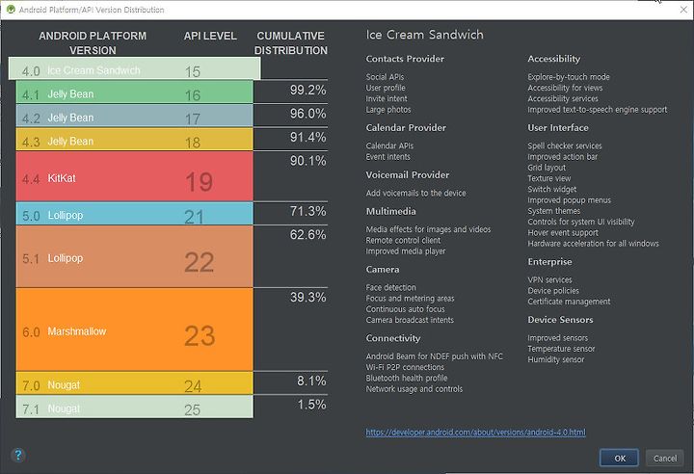Screen dimensions: 694x474
Task: Click the Calendar Provider heading
Action: pos(406,127)
